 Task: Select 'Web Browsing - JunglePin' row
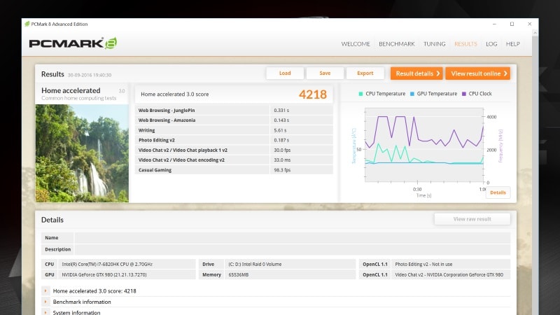(234, 111)
